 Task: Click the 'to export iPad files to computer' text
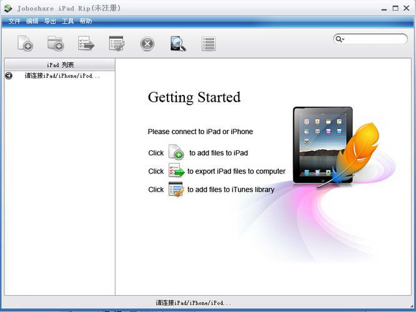(x=236, y=171)
